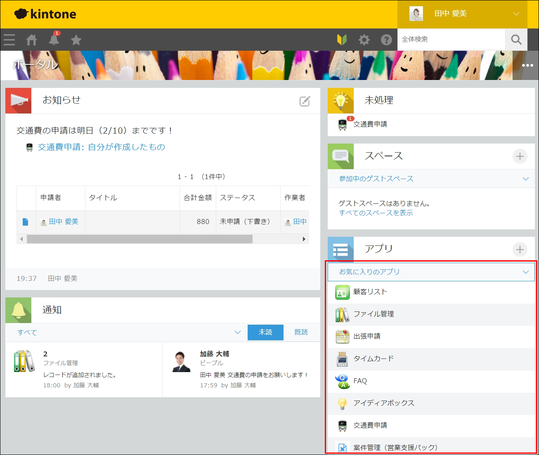Open the hamburger navigation menu
539x455 pixels.
pos(9,40)
